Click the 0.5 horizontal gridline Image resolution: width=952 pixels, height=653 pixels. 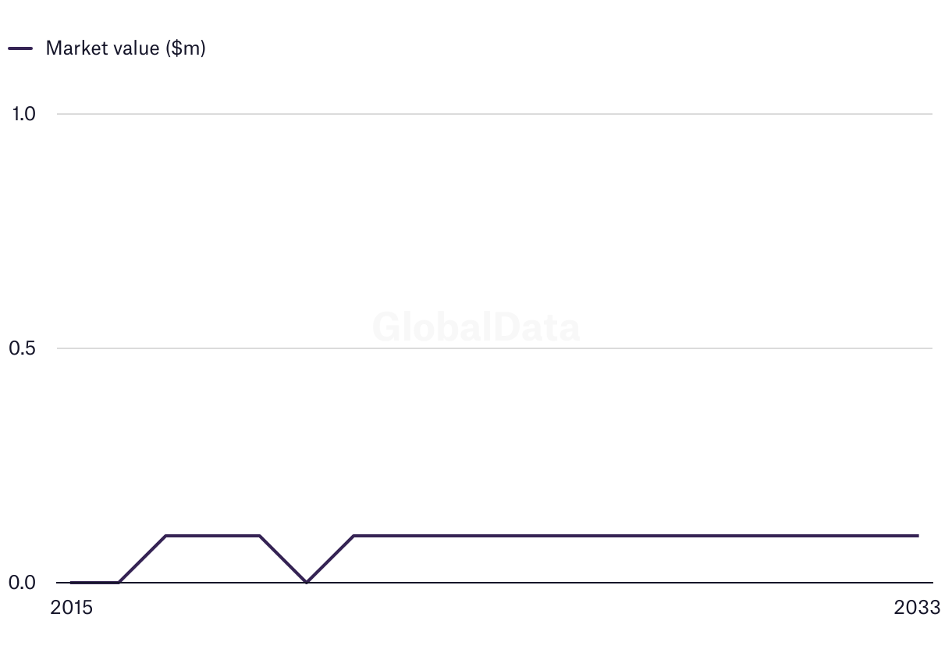point(495,348)
